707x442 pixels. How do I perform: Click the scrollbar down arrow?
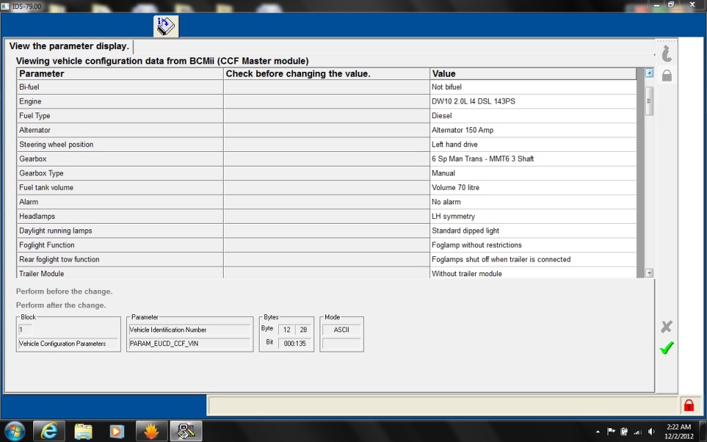point(648,273)
